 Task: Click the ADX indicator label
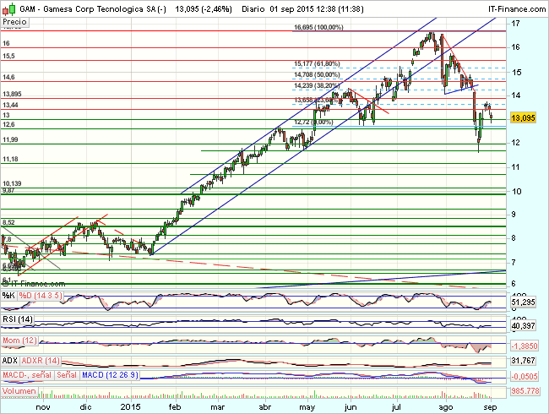click(x=10, y=361)
